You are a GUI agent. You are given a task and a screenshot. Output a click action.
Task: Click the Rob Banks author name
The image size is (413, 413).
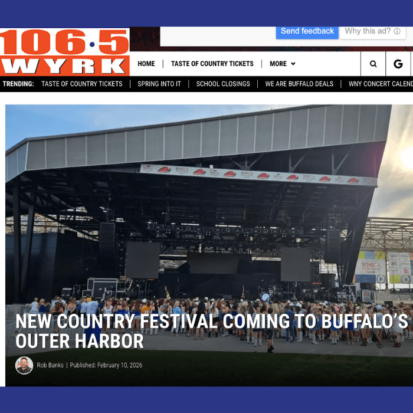[50, 365]
